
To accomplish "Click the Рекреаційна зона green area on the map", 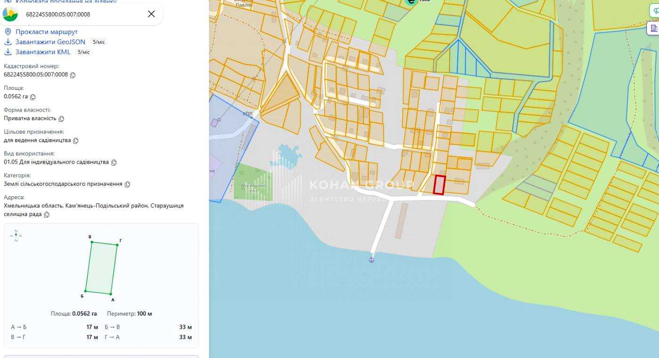I will (253, 182).
